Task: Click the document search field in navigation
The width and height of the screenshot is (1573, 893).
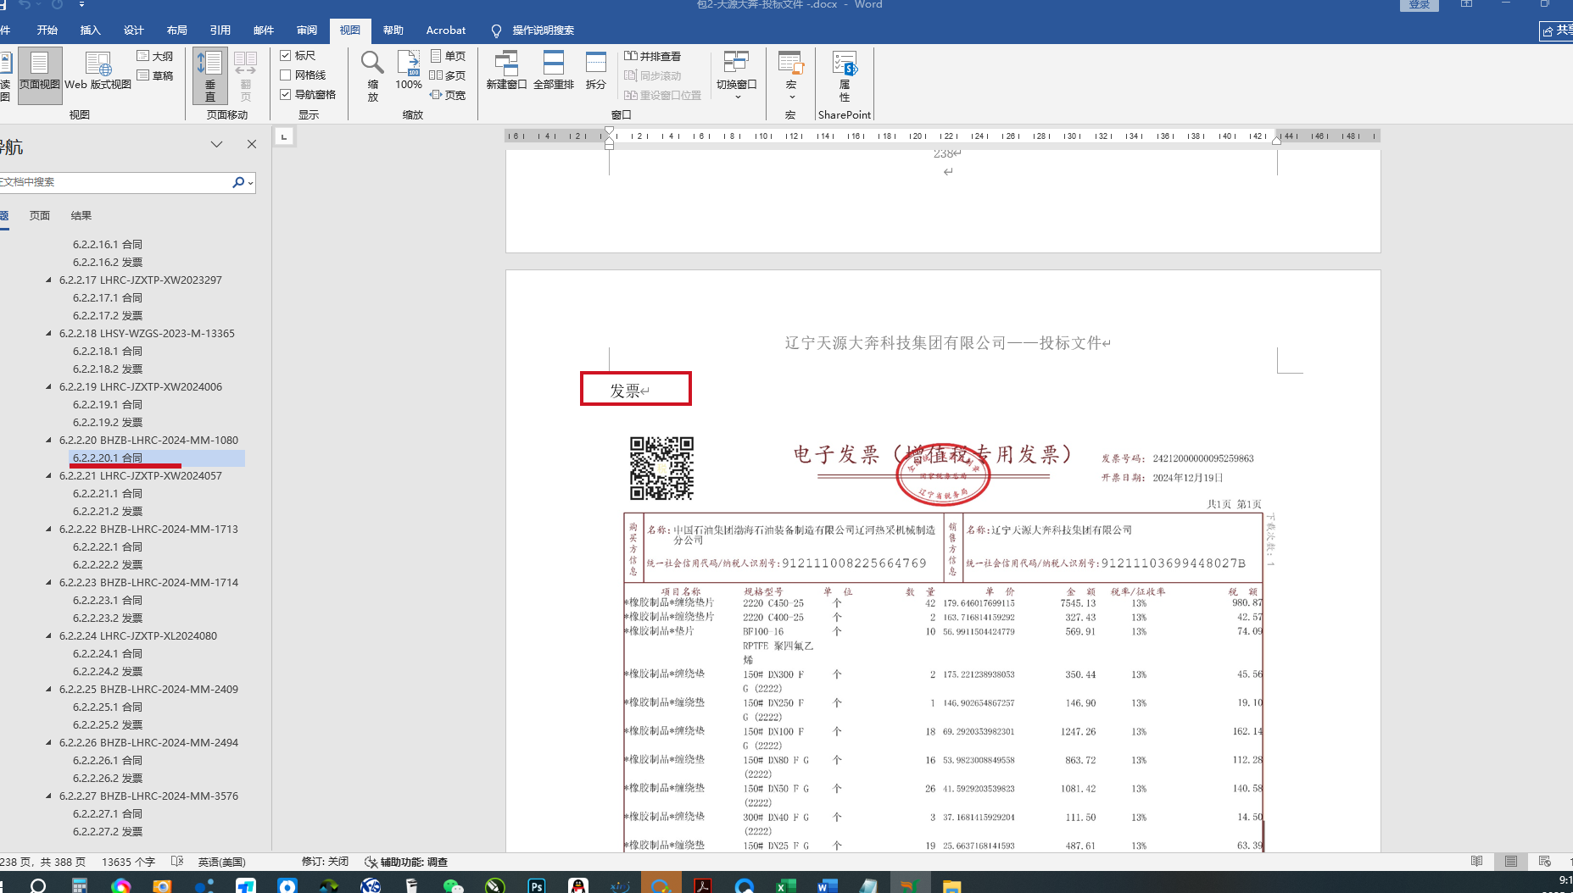Action: 114,182
